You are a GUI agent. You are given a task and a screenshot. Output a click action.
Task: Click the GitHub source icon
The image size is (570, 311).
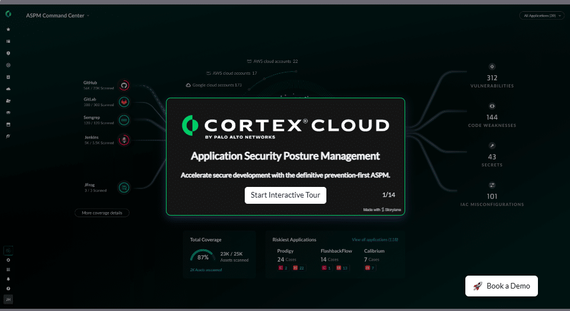124,85
